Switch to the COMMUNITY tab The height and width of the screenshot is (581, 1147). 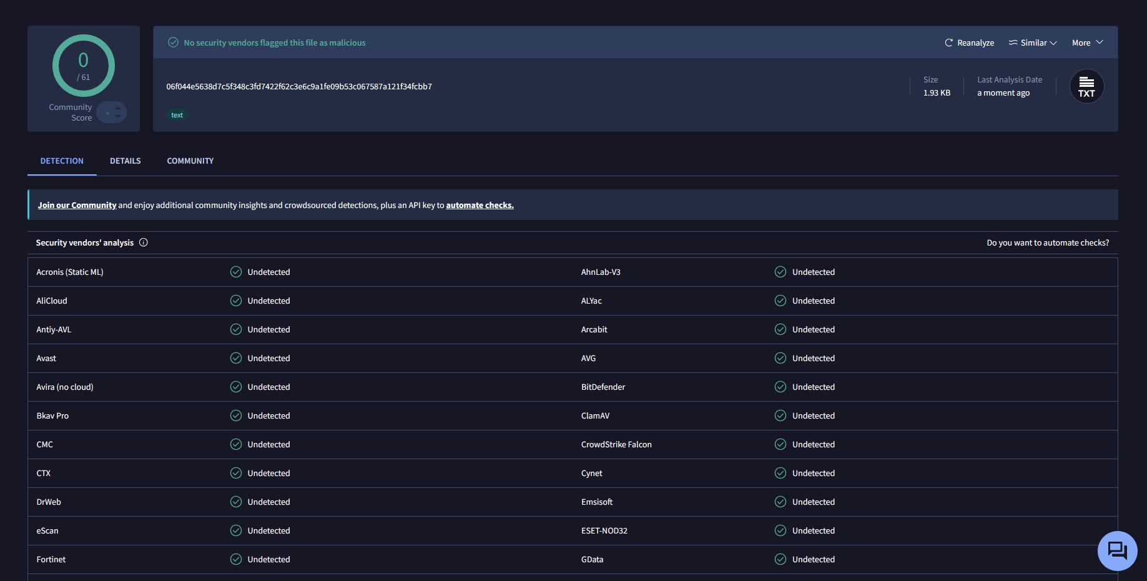(190, 161)
